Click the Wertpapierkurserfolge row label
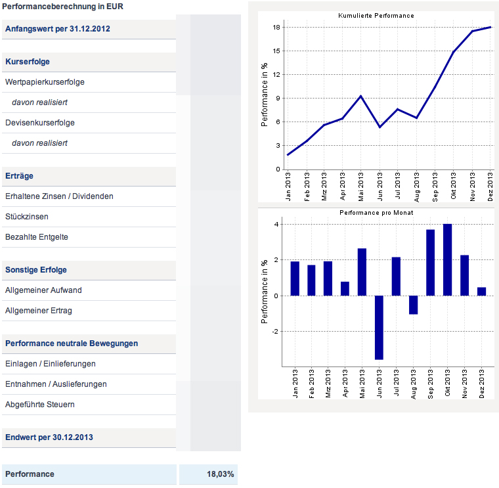The width and height of the screenshot is (499, 488). pyautogui.click(x=45, y=82)
